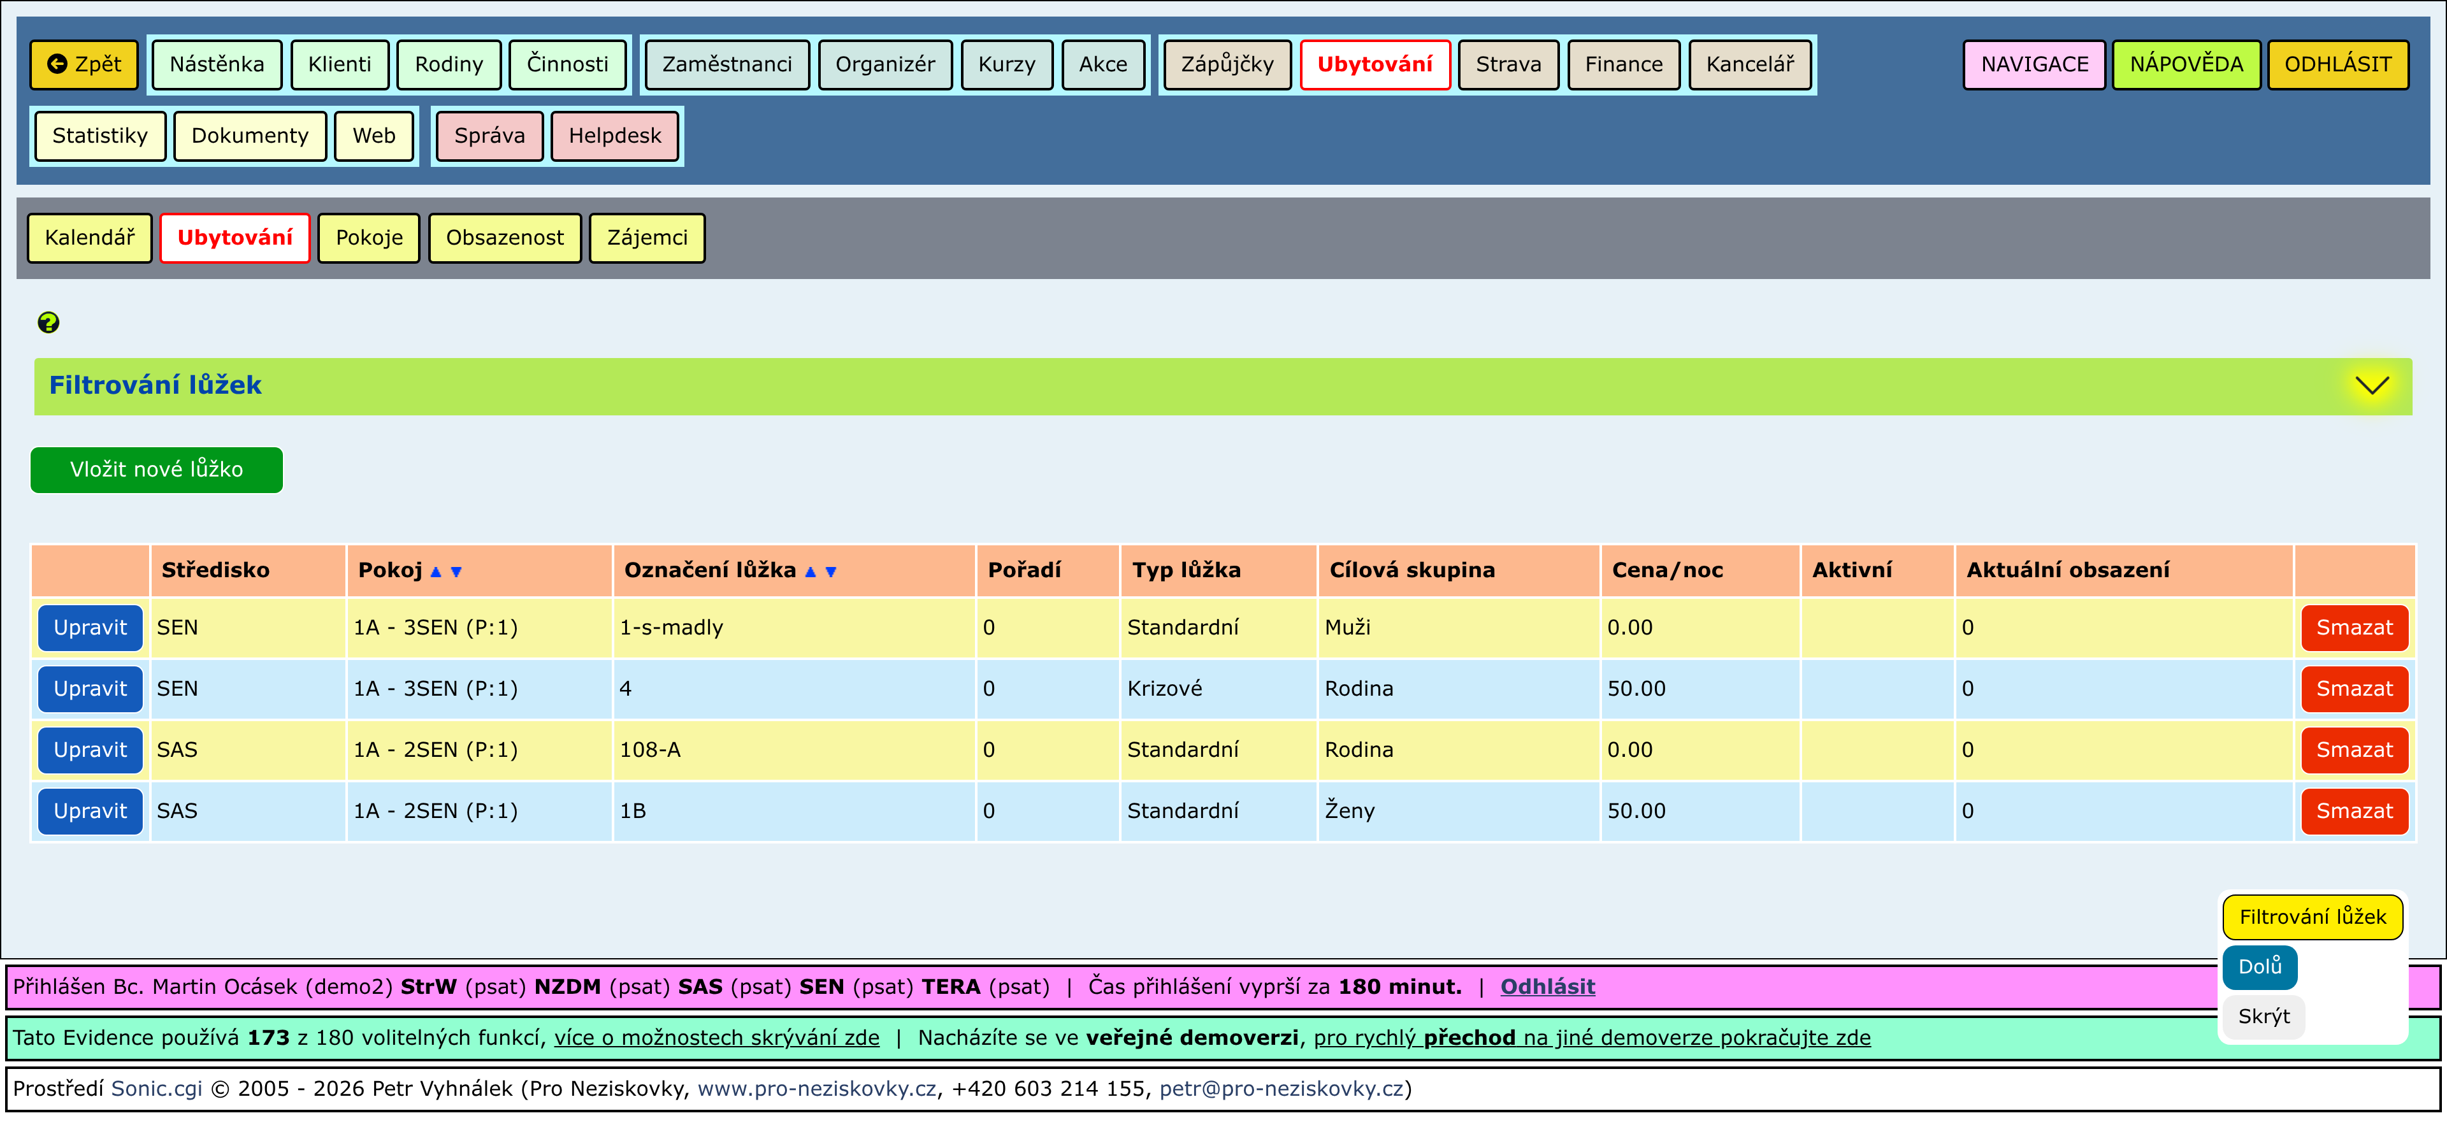The image size is (2447, 1148).
Task: Open the Finance menu item
Action: 1622,64
